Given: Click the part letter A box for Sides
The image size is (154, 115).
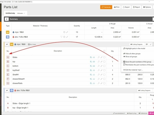Looking at the screenshot, I should pos(8,57).
